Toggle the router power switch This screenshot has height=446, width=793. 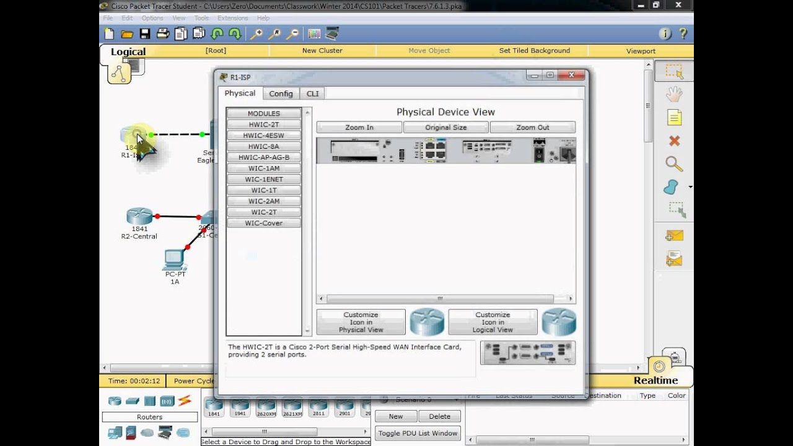point(539,154)
